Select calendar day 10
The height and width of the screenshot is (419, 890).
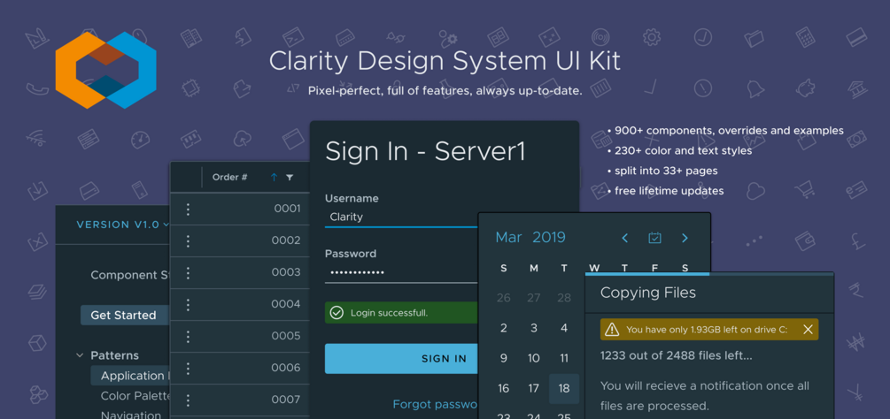coord(533,358)
